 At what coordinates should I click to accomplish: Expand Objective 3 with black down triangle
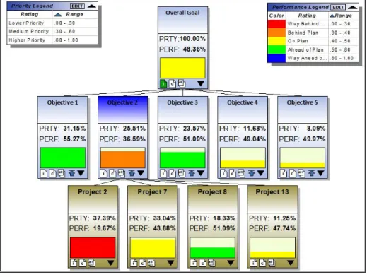[x=201, y=173]
